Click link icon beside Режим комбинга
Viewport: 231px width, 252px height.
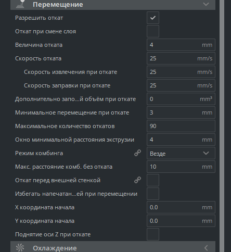137,153
